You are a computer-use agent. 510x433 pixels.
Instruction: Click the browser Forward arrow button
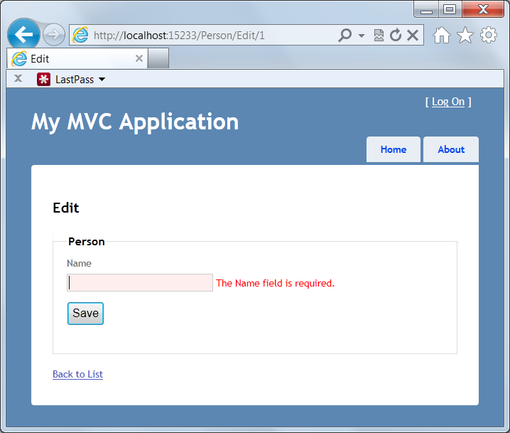(x=54, y=35)
